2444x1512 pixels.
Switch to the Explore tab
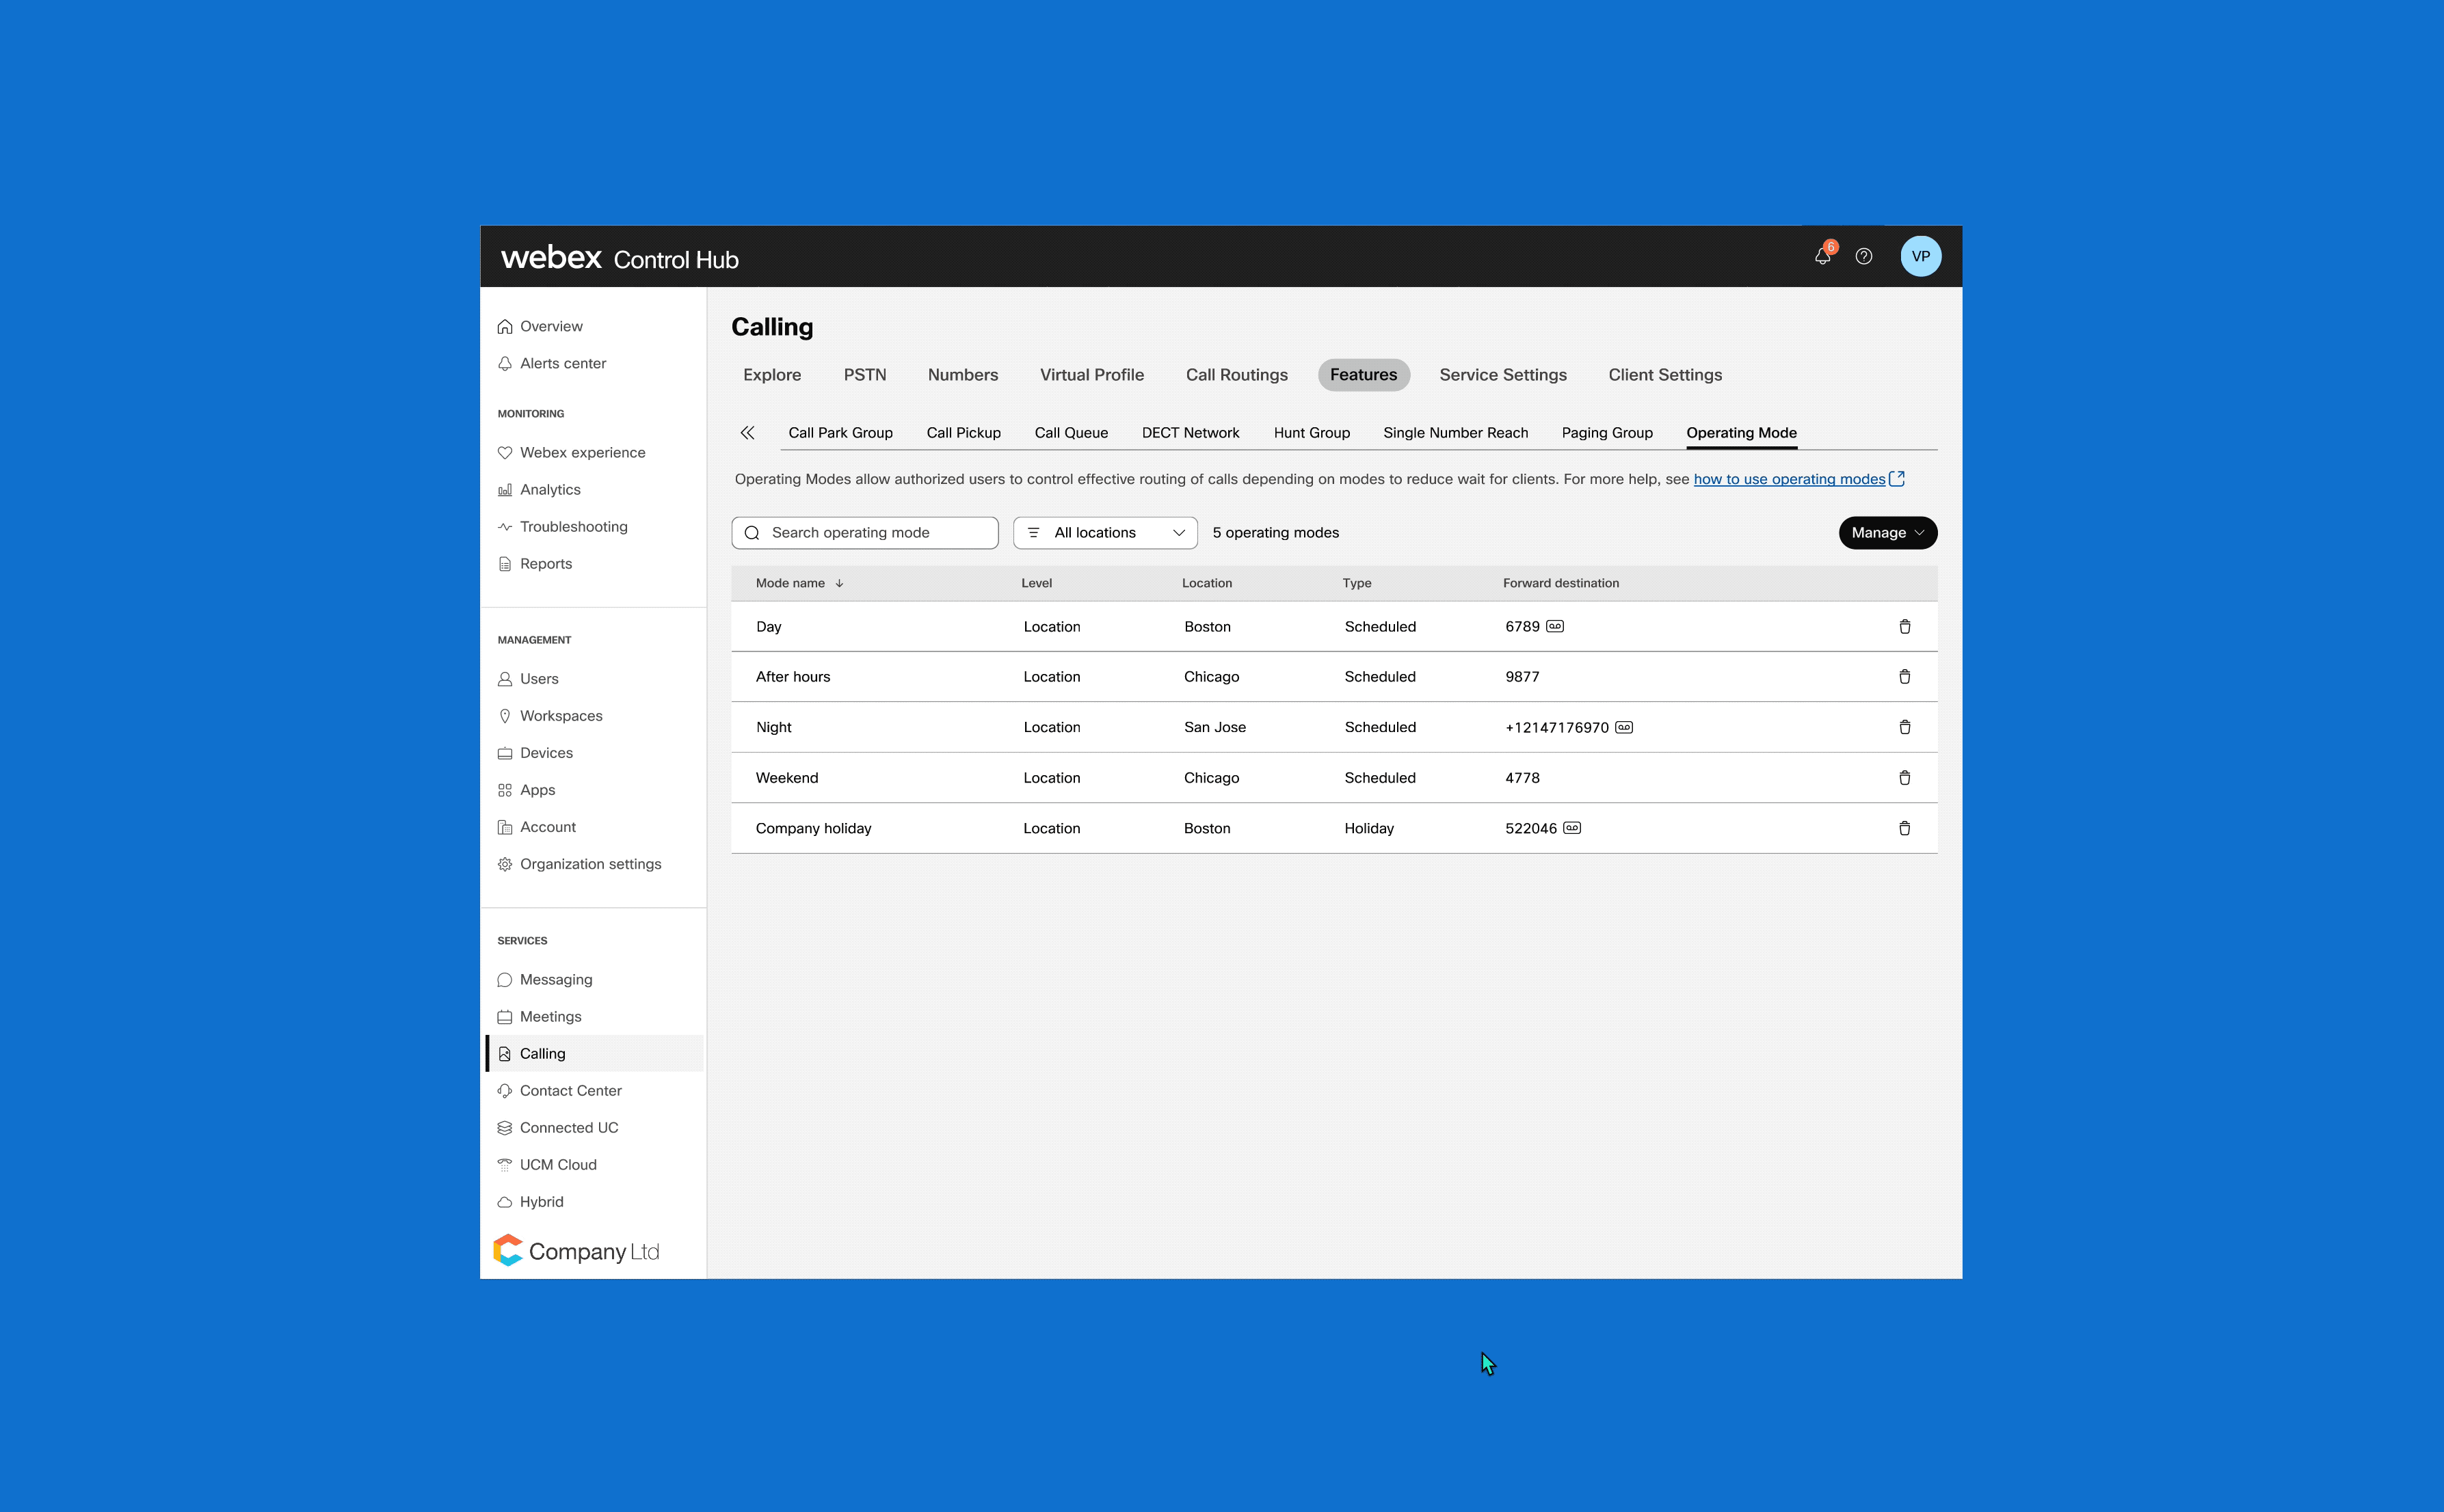pos(771,374)
